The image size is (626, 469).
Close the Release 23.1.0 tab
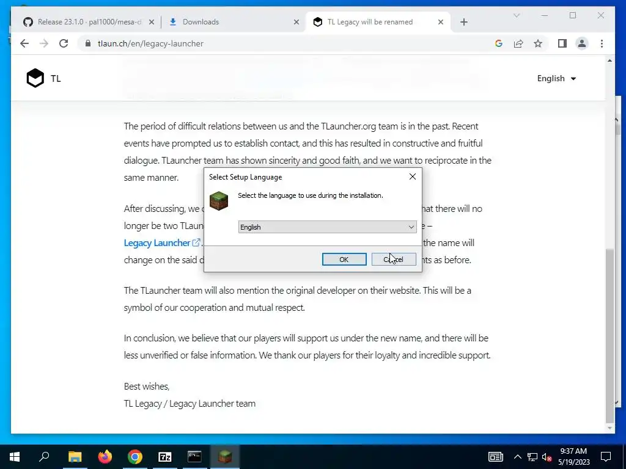coord(152,22)
